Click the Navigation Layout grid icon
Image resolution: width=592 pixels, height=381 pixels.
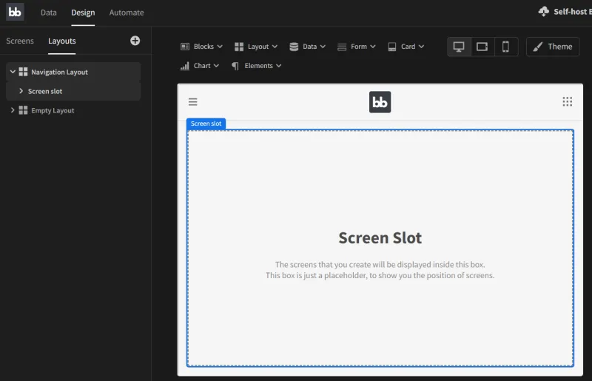(x=24, y=72)
